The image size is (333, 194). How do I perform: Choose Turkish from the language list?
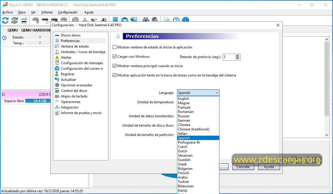198,182
